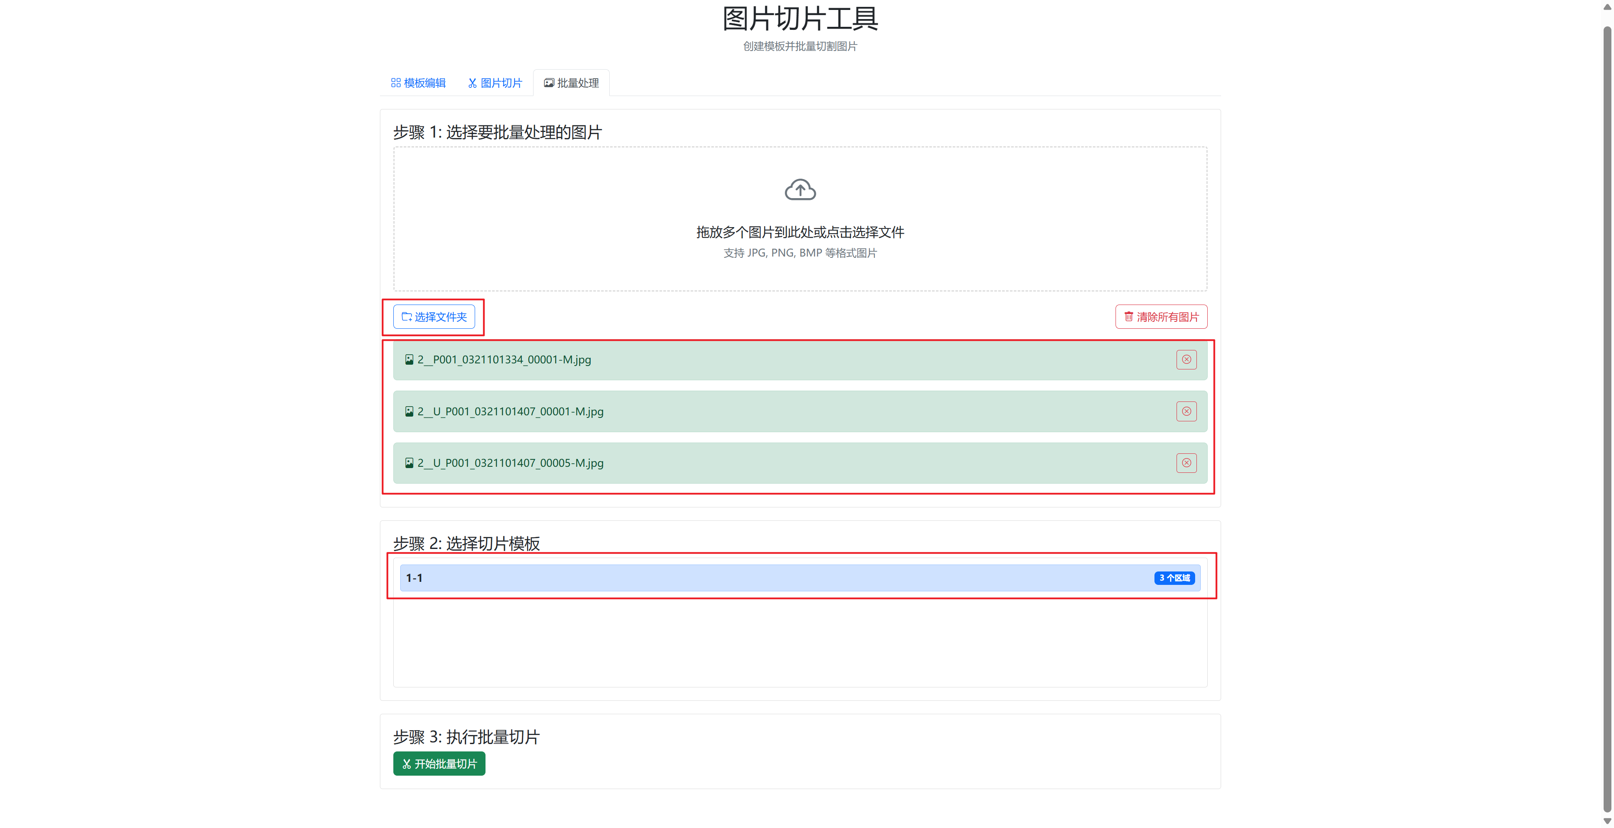Viewport: 1614px width, 828px height.
Task: Click the drag-and-drop upload area text
Action: 800,232
